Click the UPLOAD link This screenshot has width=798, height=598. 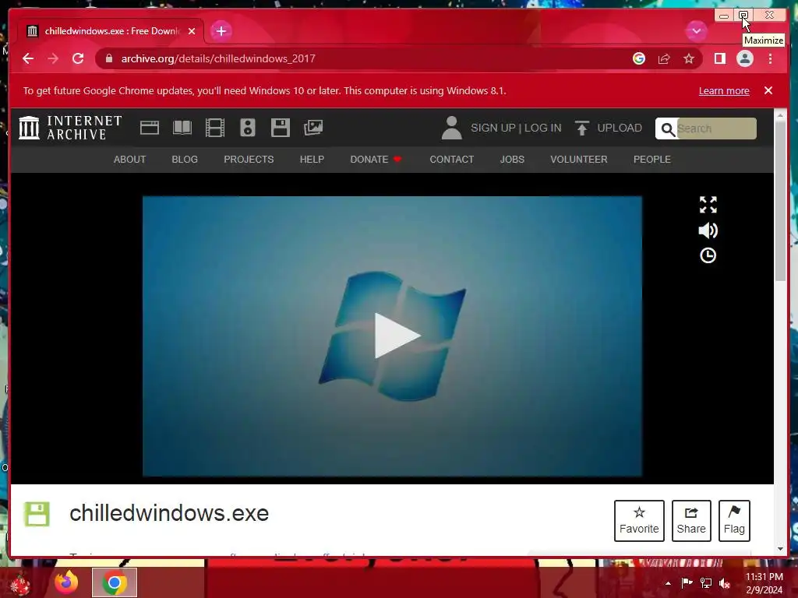coord(620,128)
